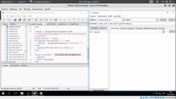Choose a project directory with the folder icon
This screenshot has height=99, width=176.
click(29, 20)
